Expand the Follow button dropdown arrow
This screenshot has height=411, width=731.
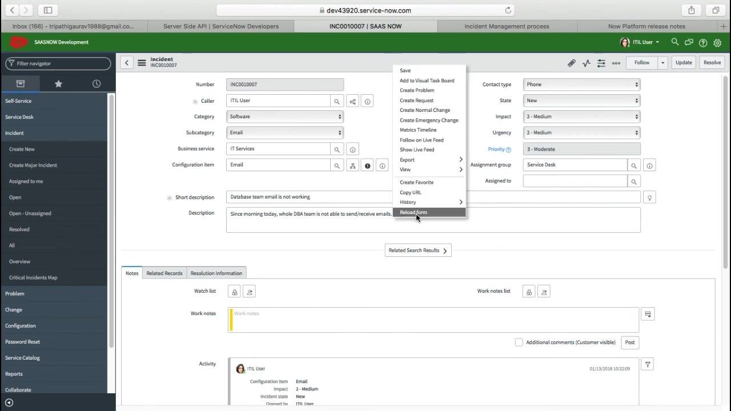[x=662, y=63]
